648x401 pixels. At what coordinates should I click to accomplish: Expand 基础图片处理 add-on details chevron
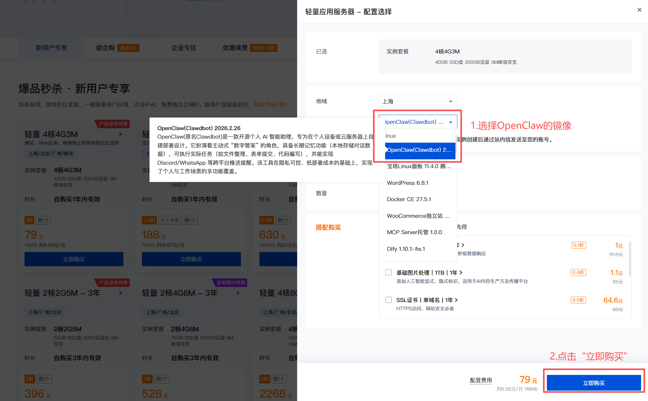461,272
